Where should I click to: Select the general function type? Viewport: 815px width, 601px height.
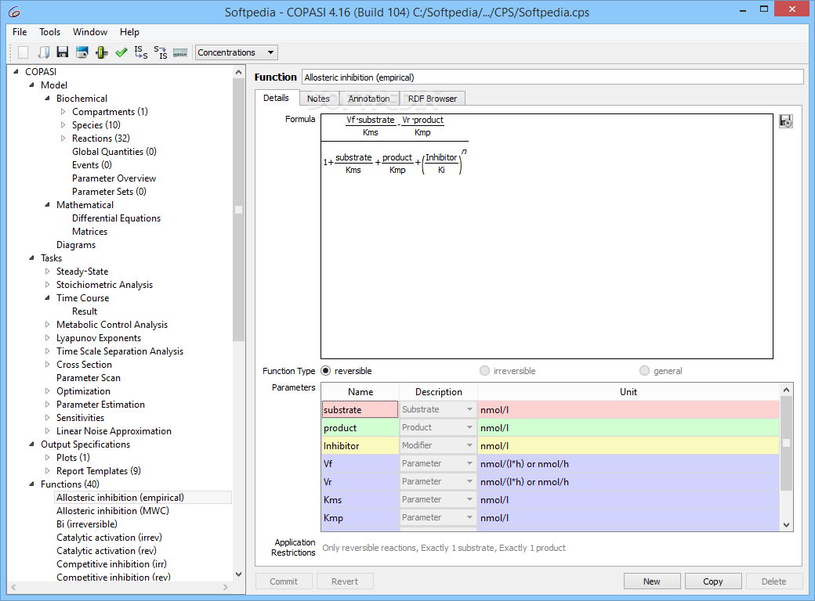(x=645, y=371)
